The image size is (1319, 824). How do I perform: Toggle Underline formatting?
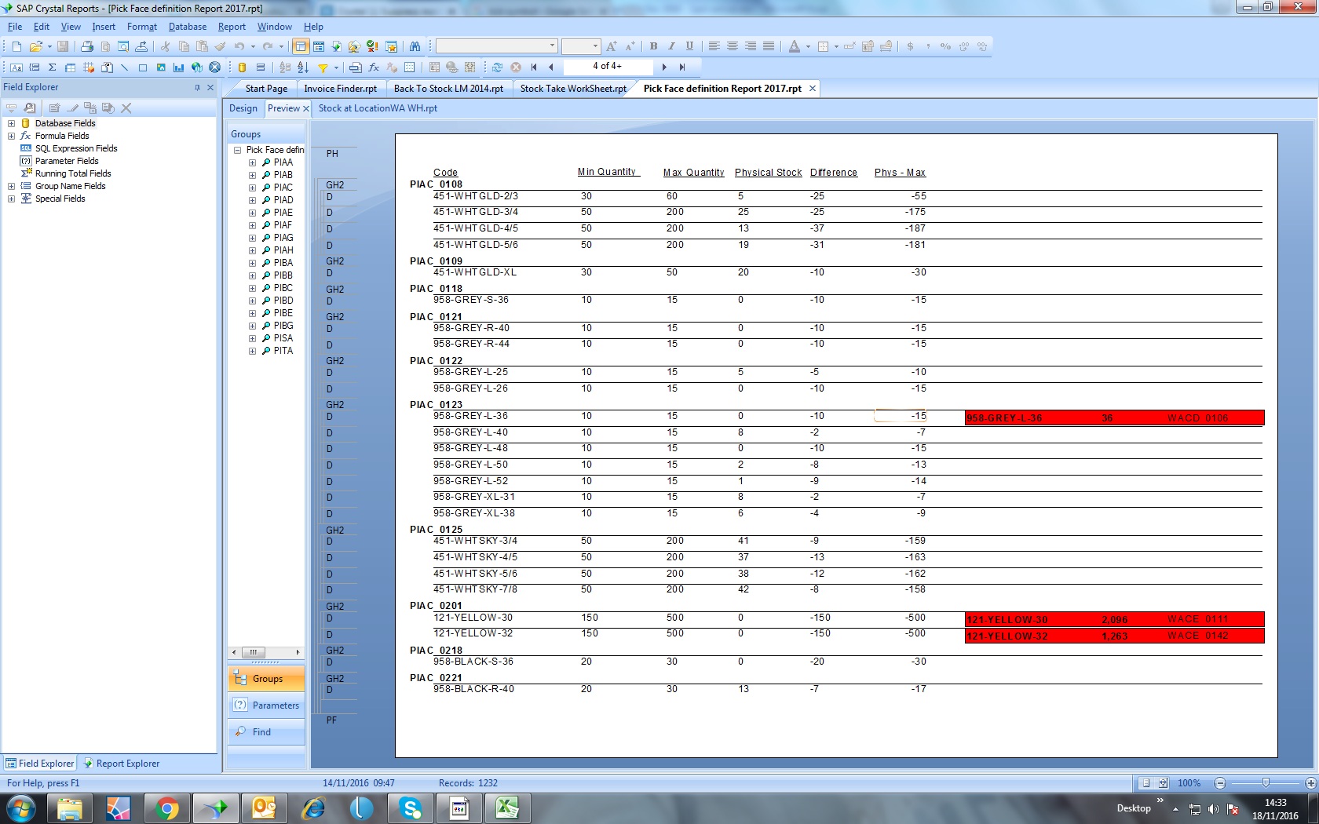(689, 46)
